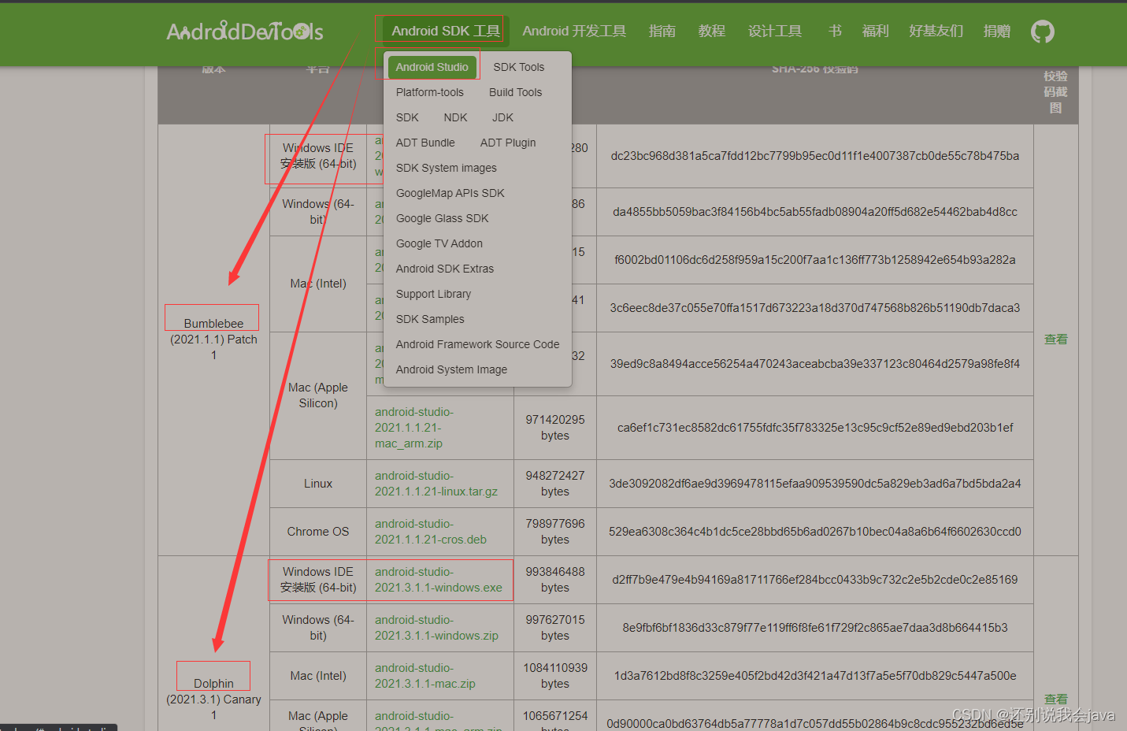The height and width of the screenshot is (731, 1127).
Task: Open Support Library entry
Action: click(x=434, y=294)
